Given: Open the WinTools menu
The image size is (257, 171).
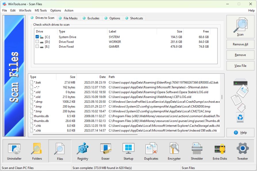Looking at the screenshot, I should tap(25, 11).
